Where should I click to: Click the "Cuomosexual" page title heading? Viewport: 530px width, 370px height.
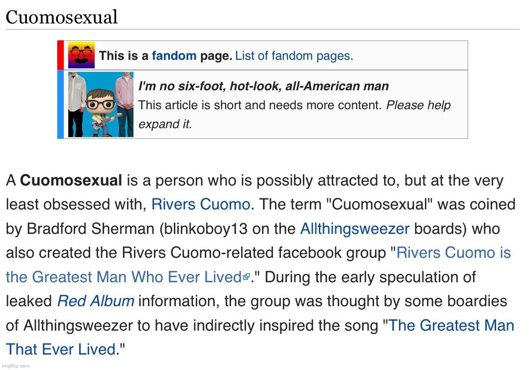62,17
